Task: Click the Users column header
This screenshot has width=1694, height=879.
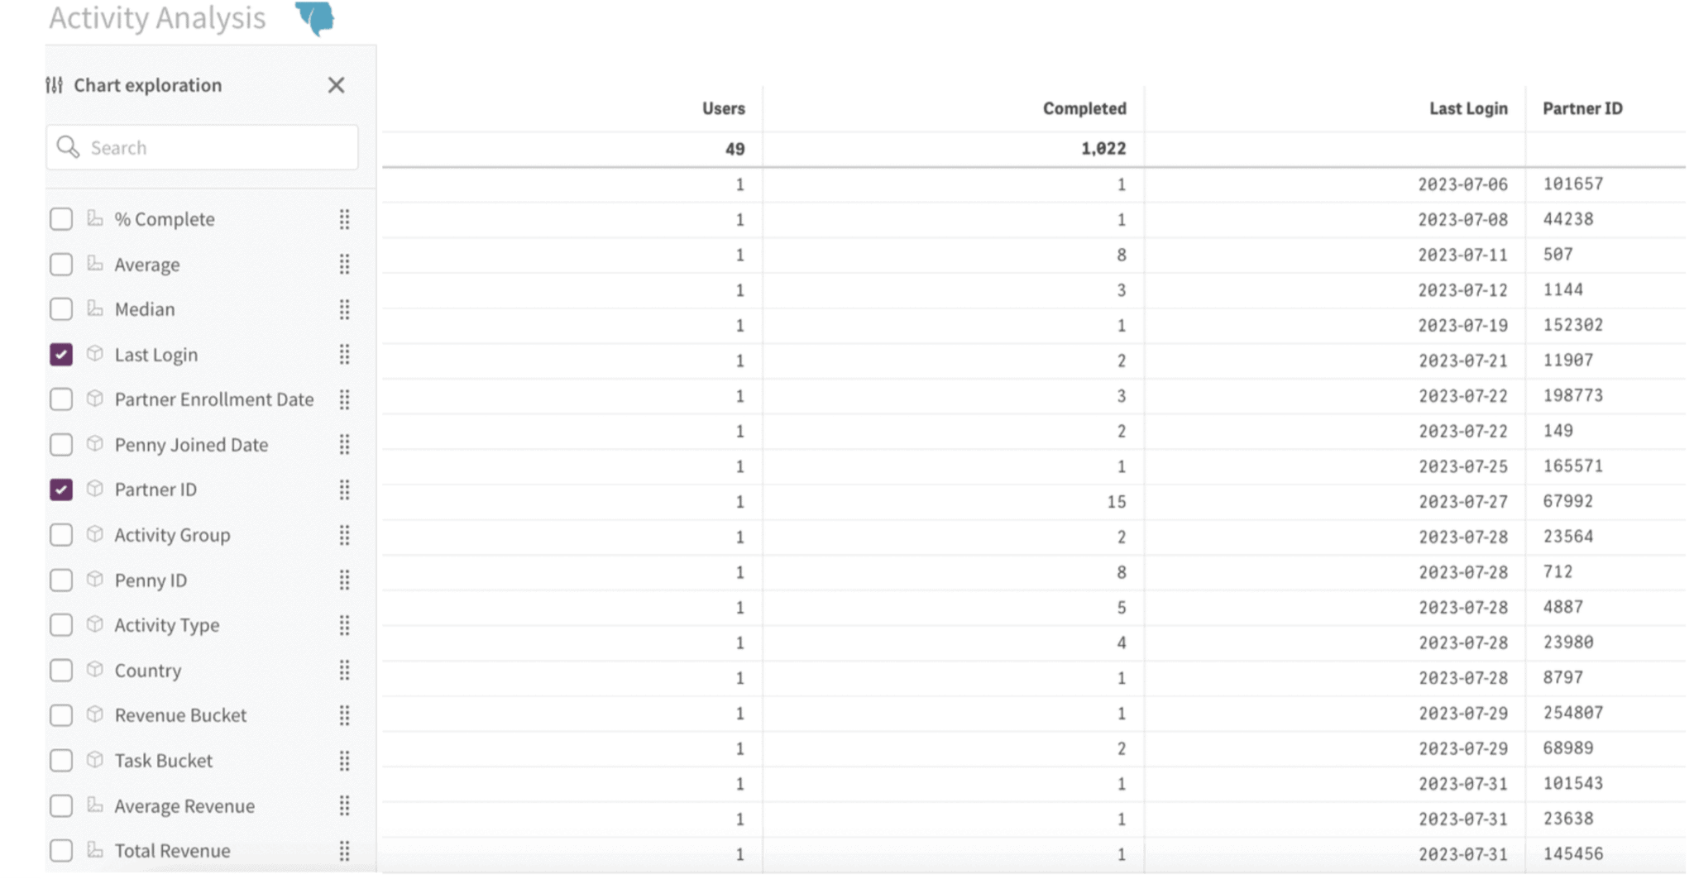Action: (724, 108)
